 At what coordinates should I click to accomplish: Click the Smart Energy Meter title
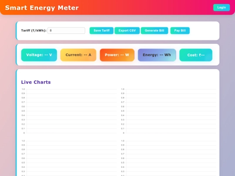(42, 8)
